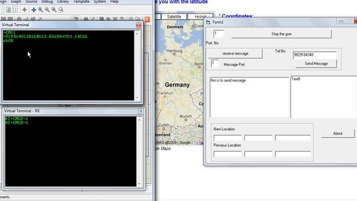Image resolution: width=357 pixels, height=201 pixels.
Task: Focus the Message Port input field
Action: pyautogui.click(x=214, y=63)
